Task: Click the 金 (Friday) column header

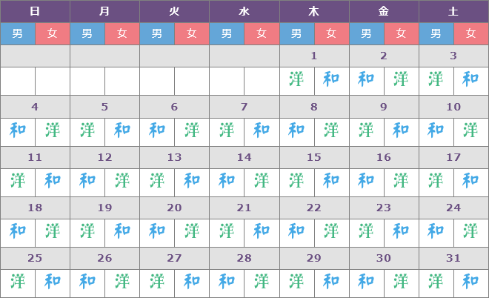Action: tap(384, 11)
